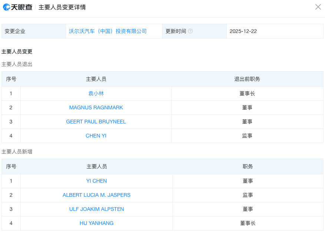Image resolution: width=325 pixels, height=232 pixels.
Task: Click the 主要人员退出 section label
Action: tap(17, 64)
